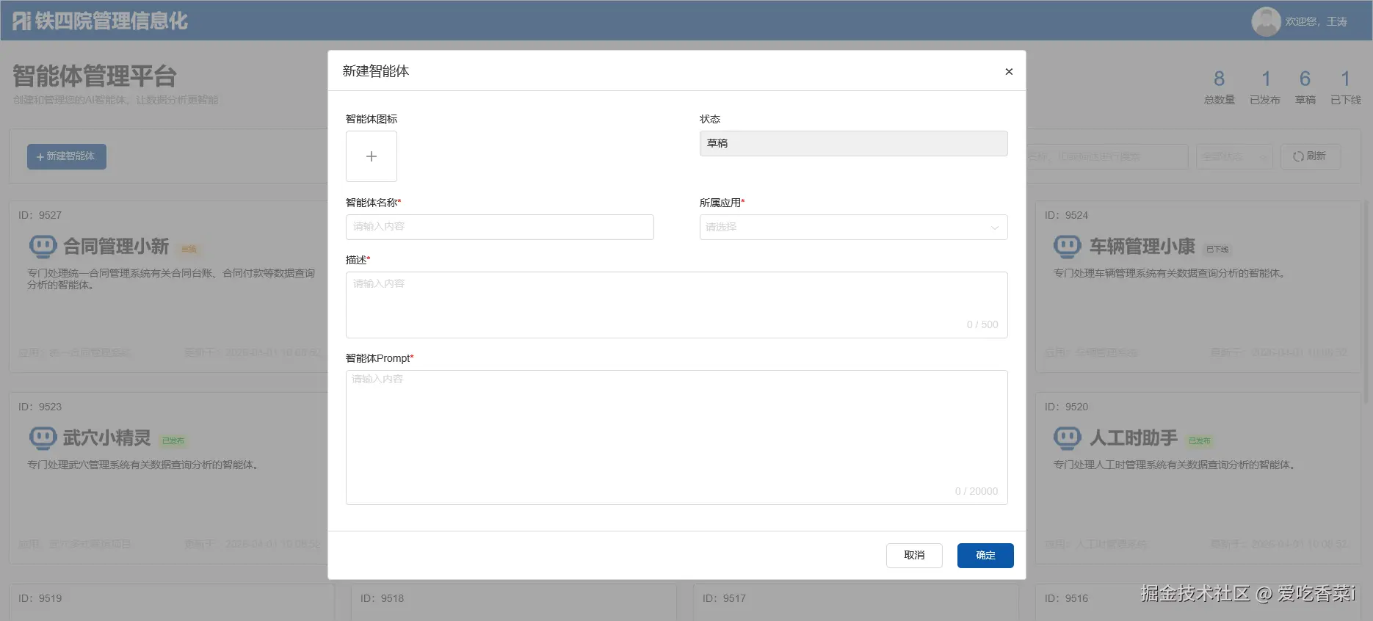Click the 智能体Prompt text area

click(677, 437)
